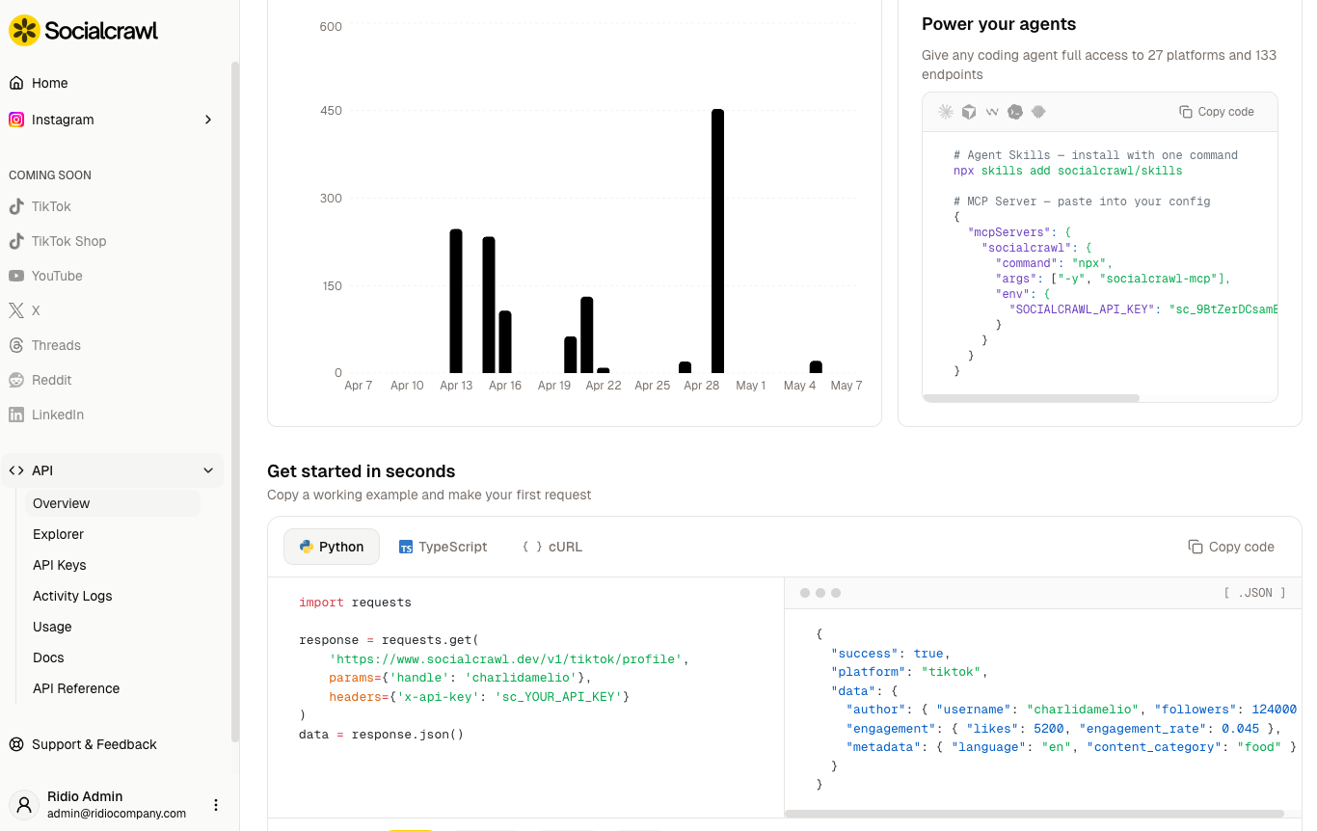
Task: Click the "Power your agents" heading
Action: pos(999,24)
